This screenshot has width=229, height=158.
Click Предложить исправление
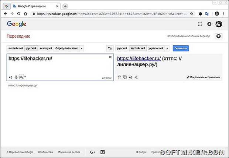tap(203, 77)
